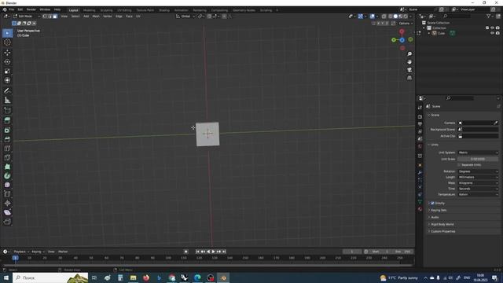This screenshot has height=283, width=503.
Task: Open the Mass Kilograms dropdown
Action: click(478, 183)
